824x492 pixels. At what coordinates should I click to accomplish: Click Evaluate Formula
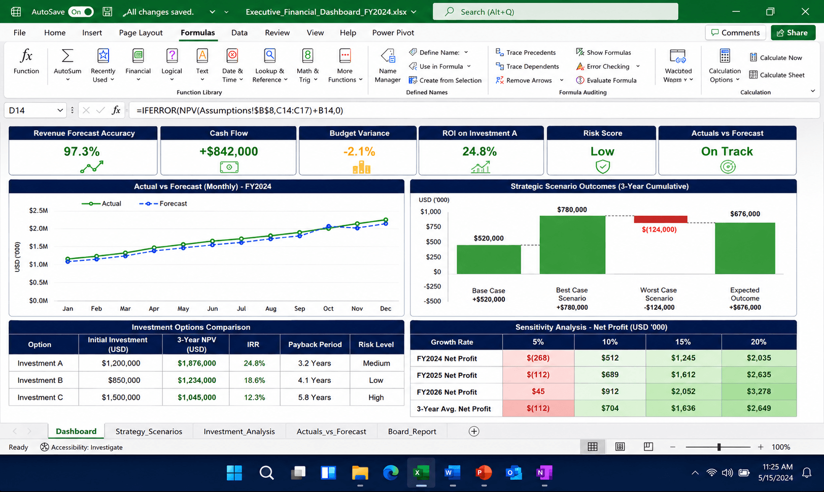point(606,80)
